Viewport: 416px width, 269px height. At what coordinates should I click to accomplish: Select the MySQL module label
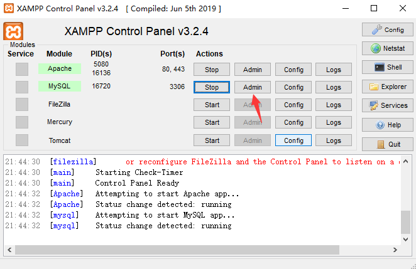60,87
